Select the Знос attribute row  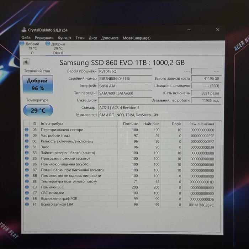120,147
